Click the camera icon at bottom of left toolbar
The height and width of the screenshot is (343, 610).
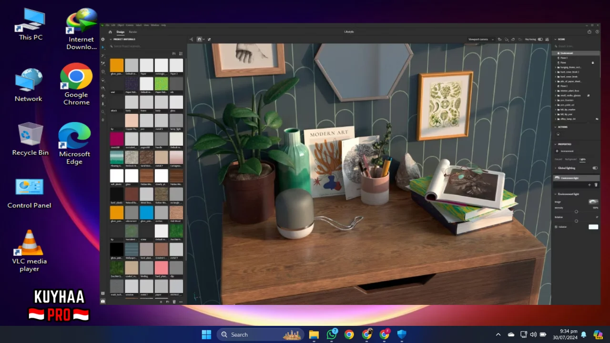pyautogui.click(x=103, y=301)
